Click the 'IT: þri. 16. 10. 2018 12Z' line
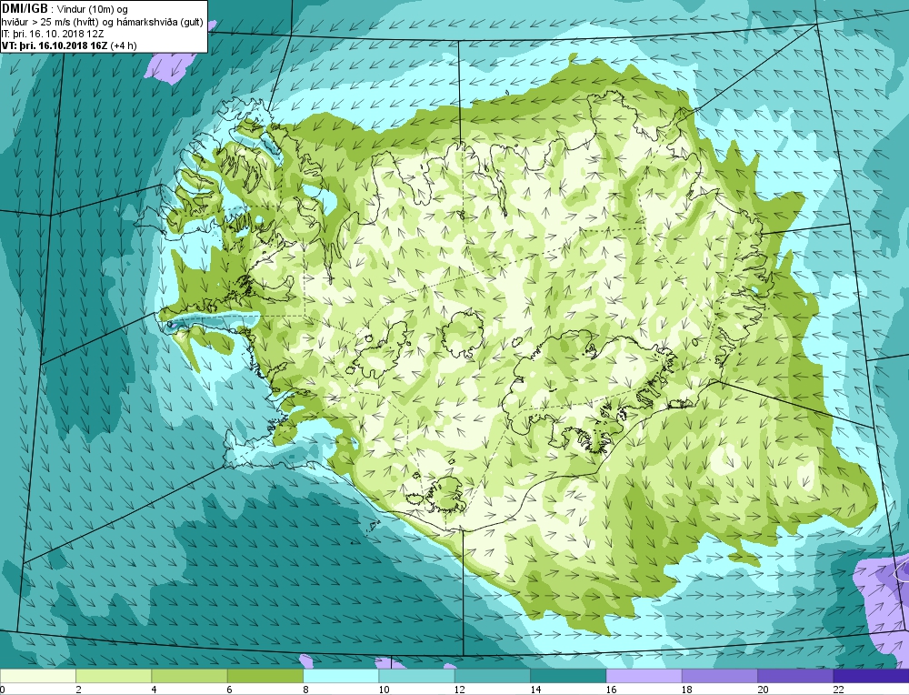Viewport: 909px width, 695px height. point(53,34)
